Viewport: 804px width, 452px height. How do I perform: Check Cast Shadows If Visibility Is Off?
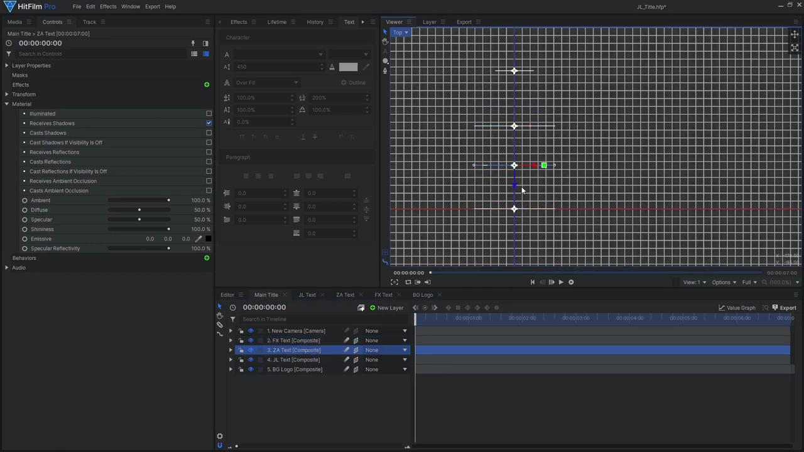209,143
